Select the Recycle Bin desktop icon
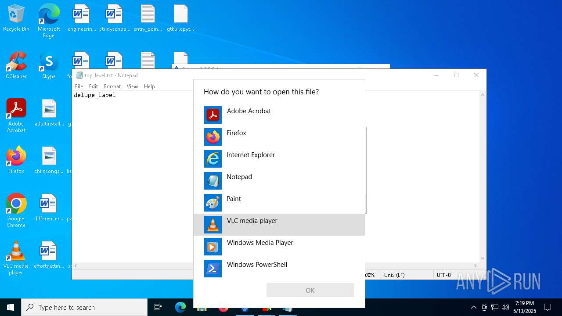Image resolution: width=562 pixels, height=316 pixels. point(16,18)
